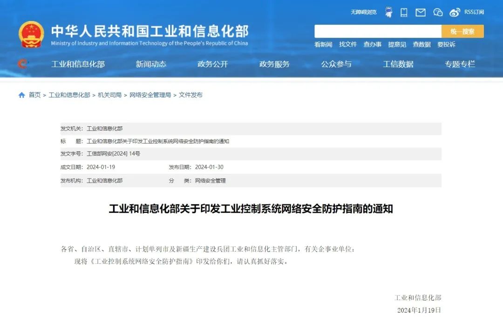This screenshot has height=321, width=503.
Task: Click the red-orange C logo icon
Action: tap(22, 64)
